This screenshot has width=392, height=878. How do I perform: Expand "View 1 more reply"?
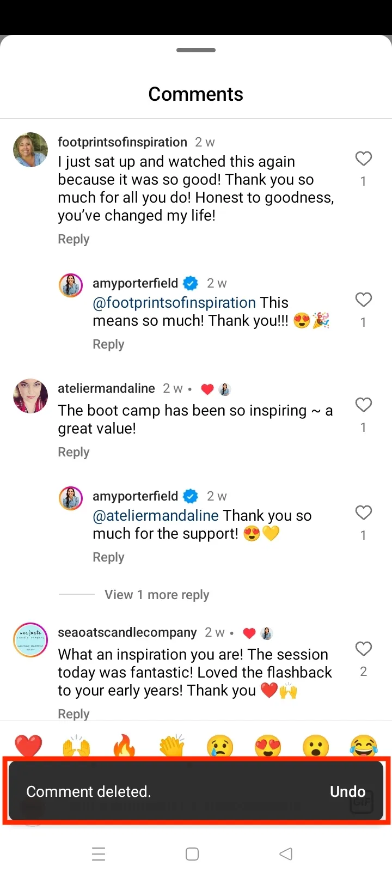pos(157,595)
